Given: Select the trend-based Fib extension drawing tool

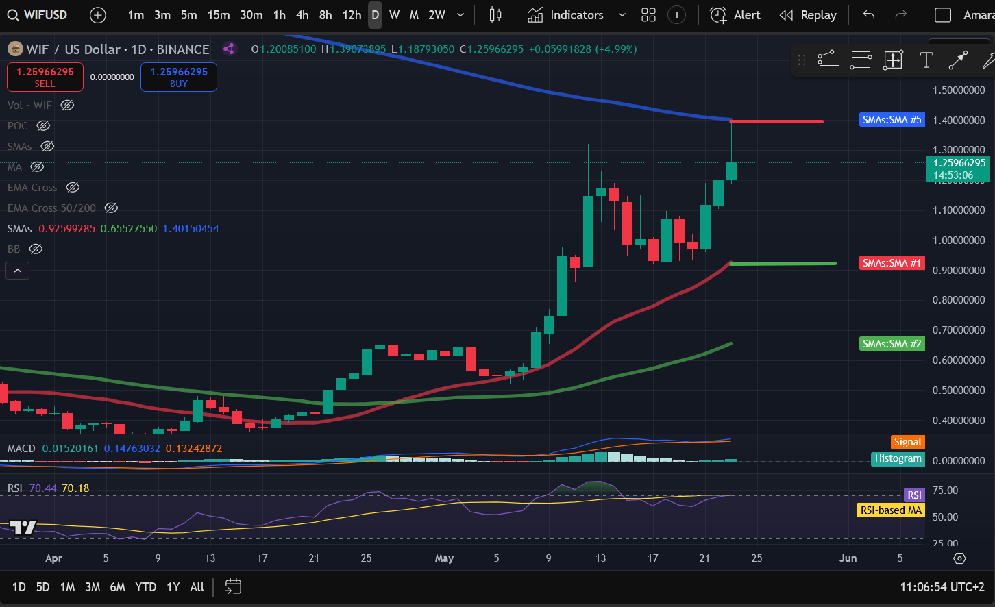Looking at the screenshot, I should [x=828, y=60].
